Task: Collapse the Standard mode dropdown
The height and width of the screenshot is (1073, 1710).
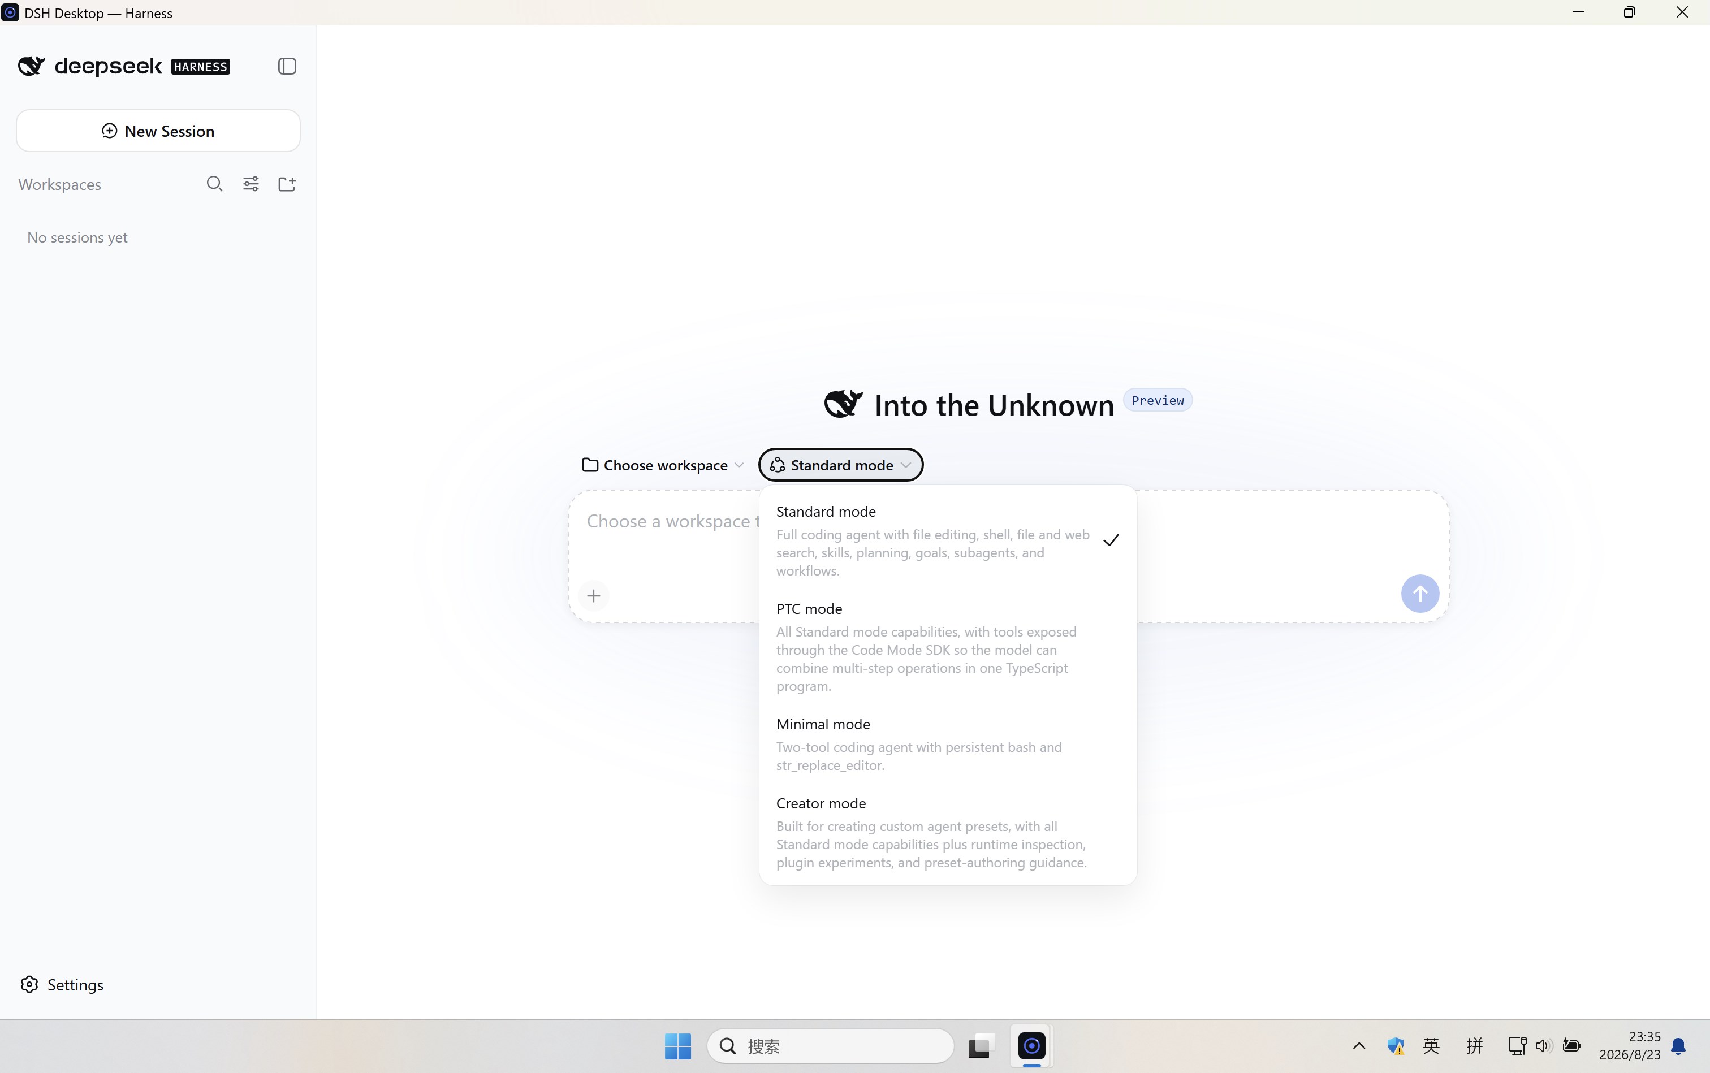Action: [840, 465]
